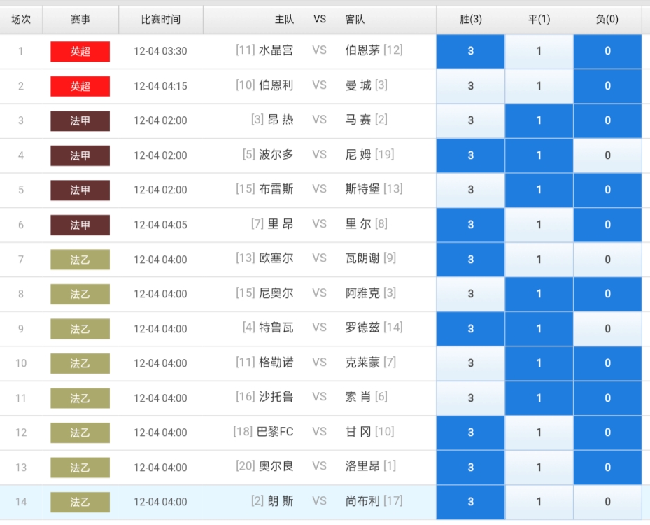Screen dimensions: 650x525
Task: Toggle draw (1) for match 10 格勒诺
Action: [539, 363]
